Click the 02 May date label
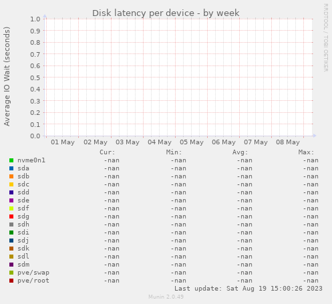Viewport: 332px width, 304px height. click(96, 142)
